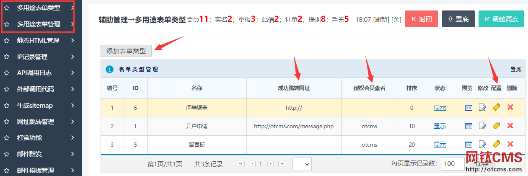The image size is (528, 176).
Task: Open 多用途表单管理 in the sidebar
Action: click(x=39, y=24)
